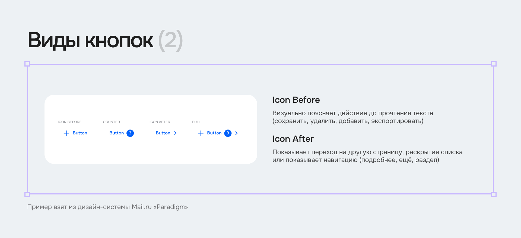The width and height of the screenshot is (521, 238).
Task: Click the blue counter badge on the Counter button
Action: [x=130, y=133]
